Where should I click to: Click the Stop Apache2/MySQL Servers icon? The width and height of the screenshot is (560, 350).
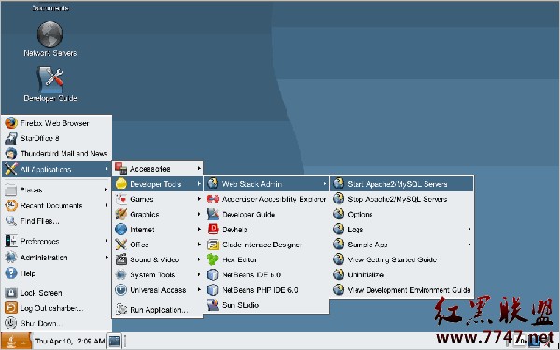tap(338, 199)
